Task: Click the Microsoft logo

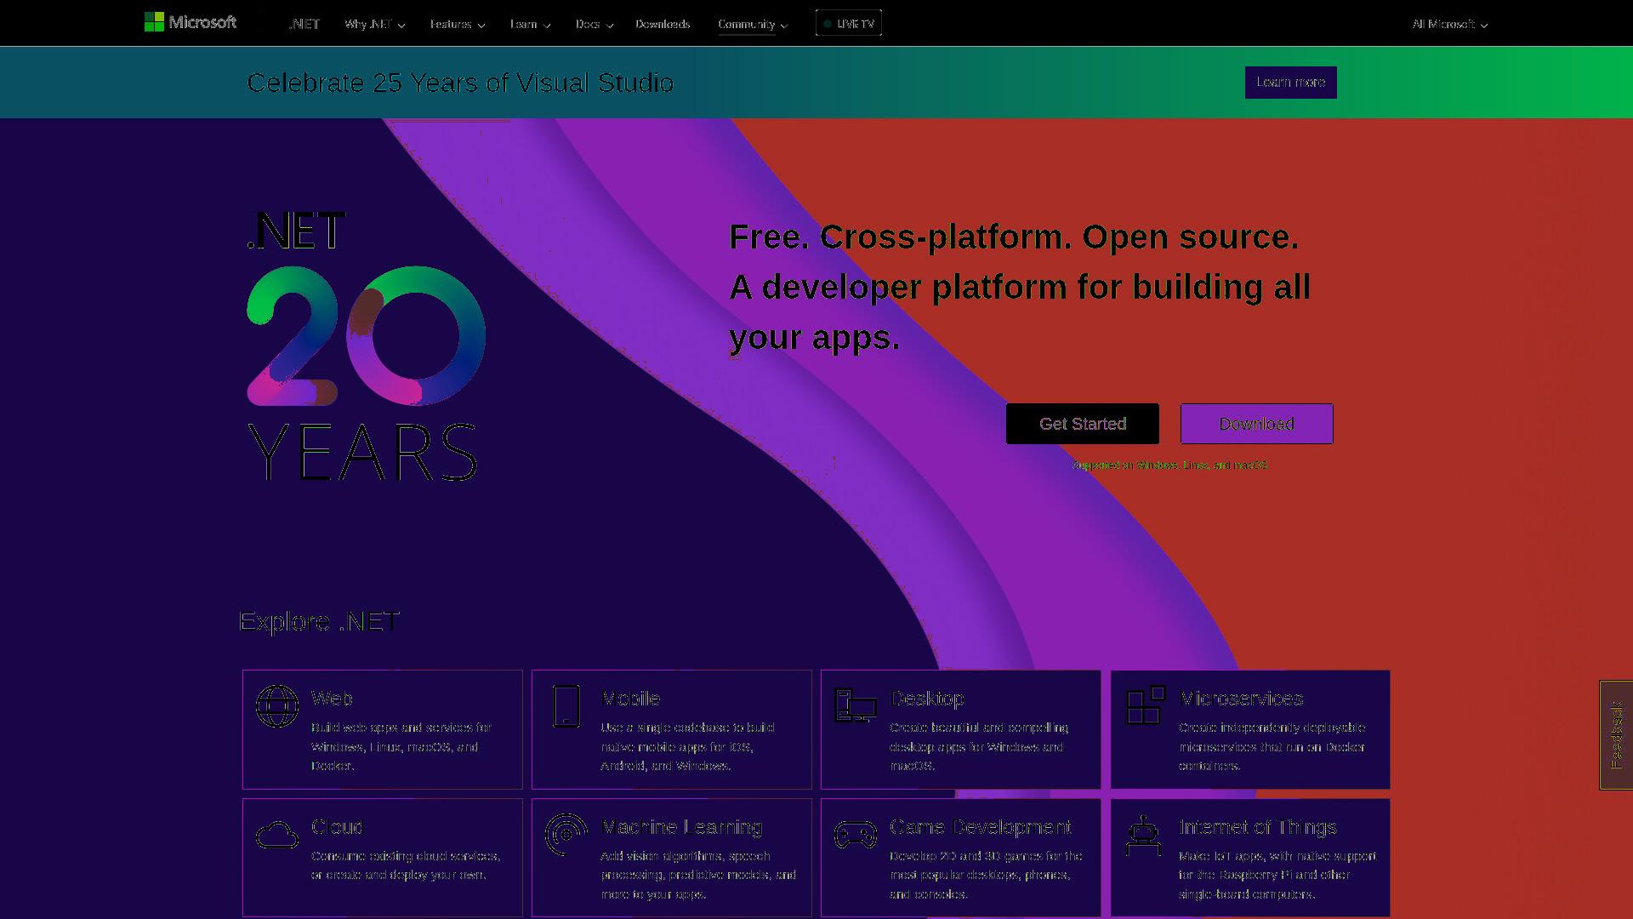Action: tap(191, 22)
